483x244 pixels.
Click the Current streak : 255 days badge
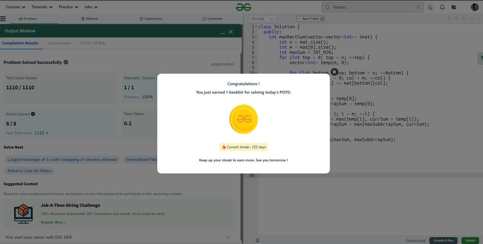(x=244, y=147)
